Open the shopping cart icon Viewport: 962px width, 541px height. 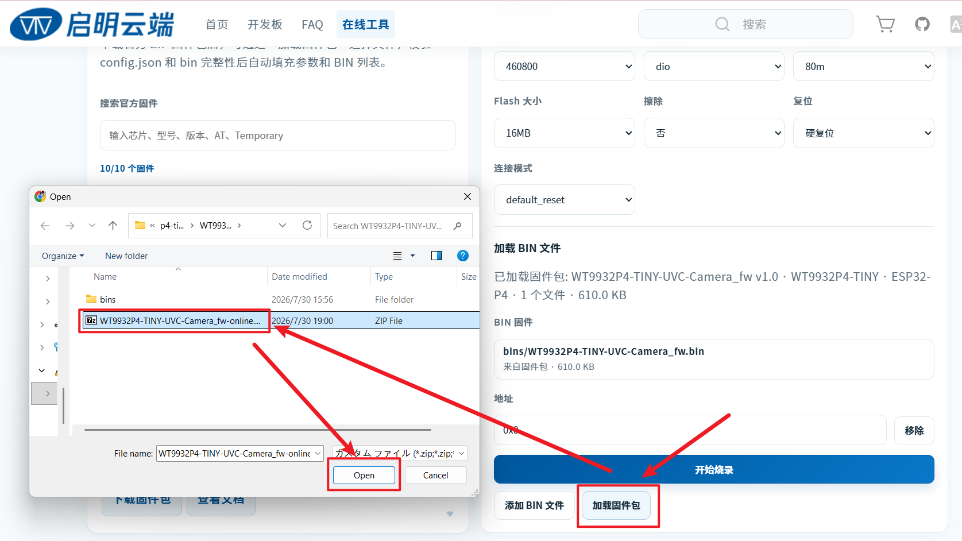click(885, 24)
